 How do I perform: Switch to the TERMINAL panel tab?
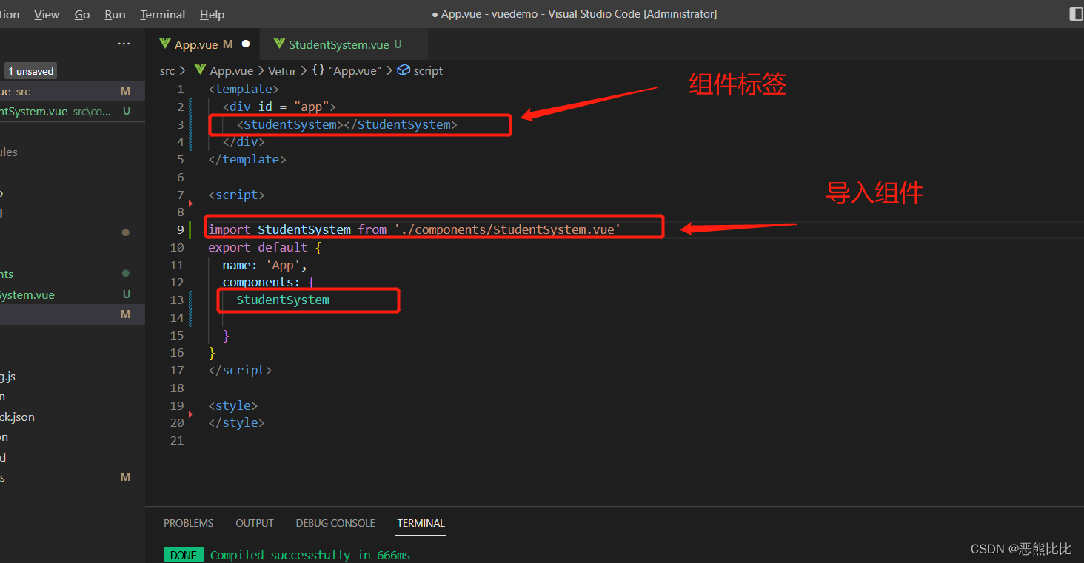(x=421, y=523)
